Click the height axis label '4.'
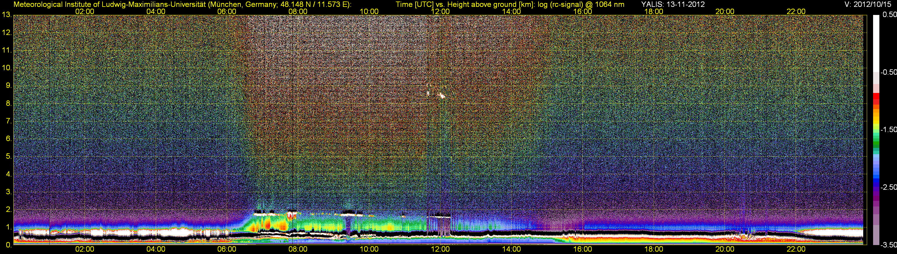This screenshot has width=897, height=254. pos(9,174)
